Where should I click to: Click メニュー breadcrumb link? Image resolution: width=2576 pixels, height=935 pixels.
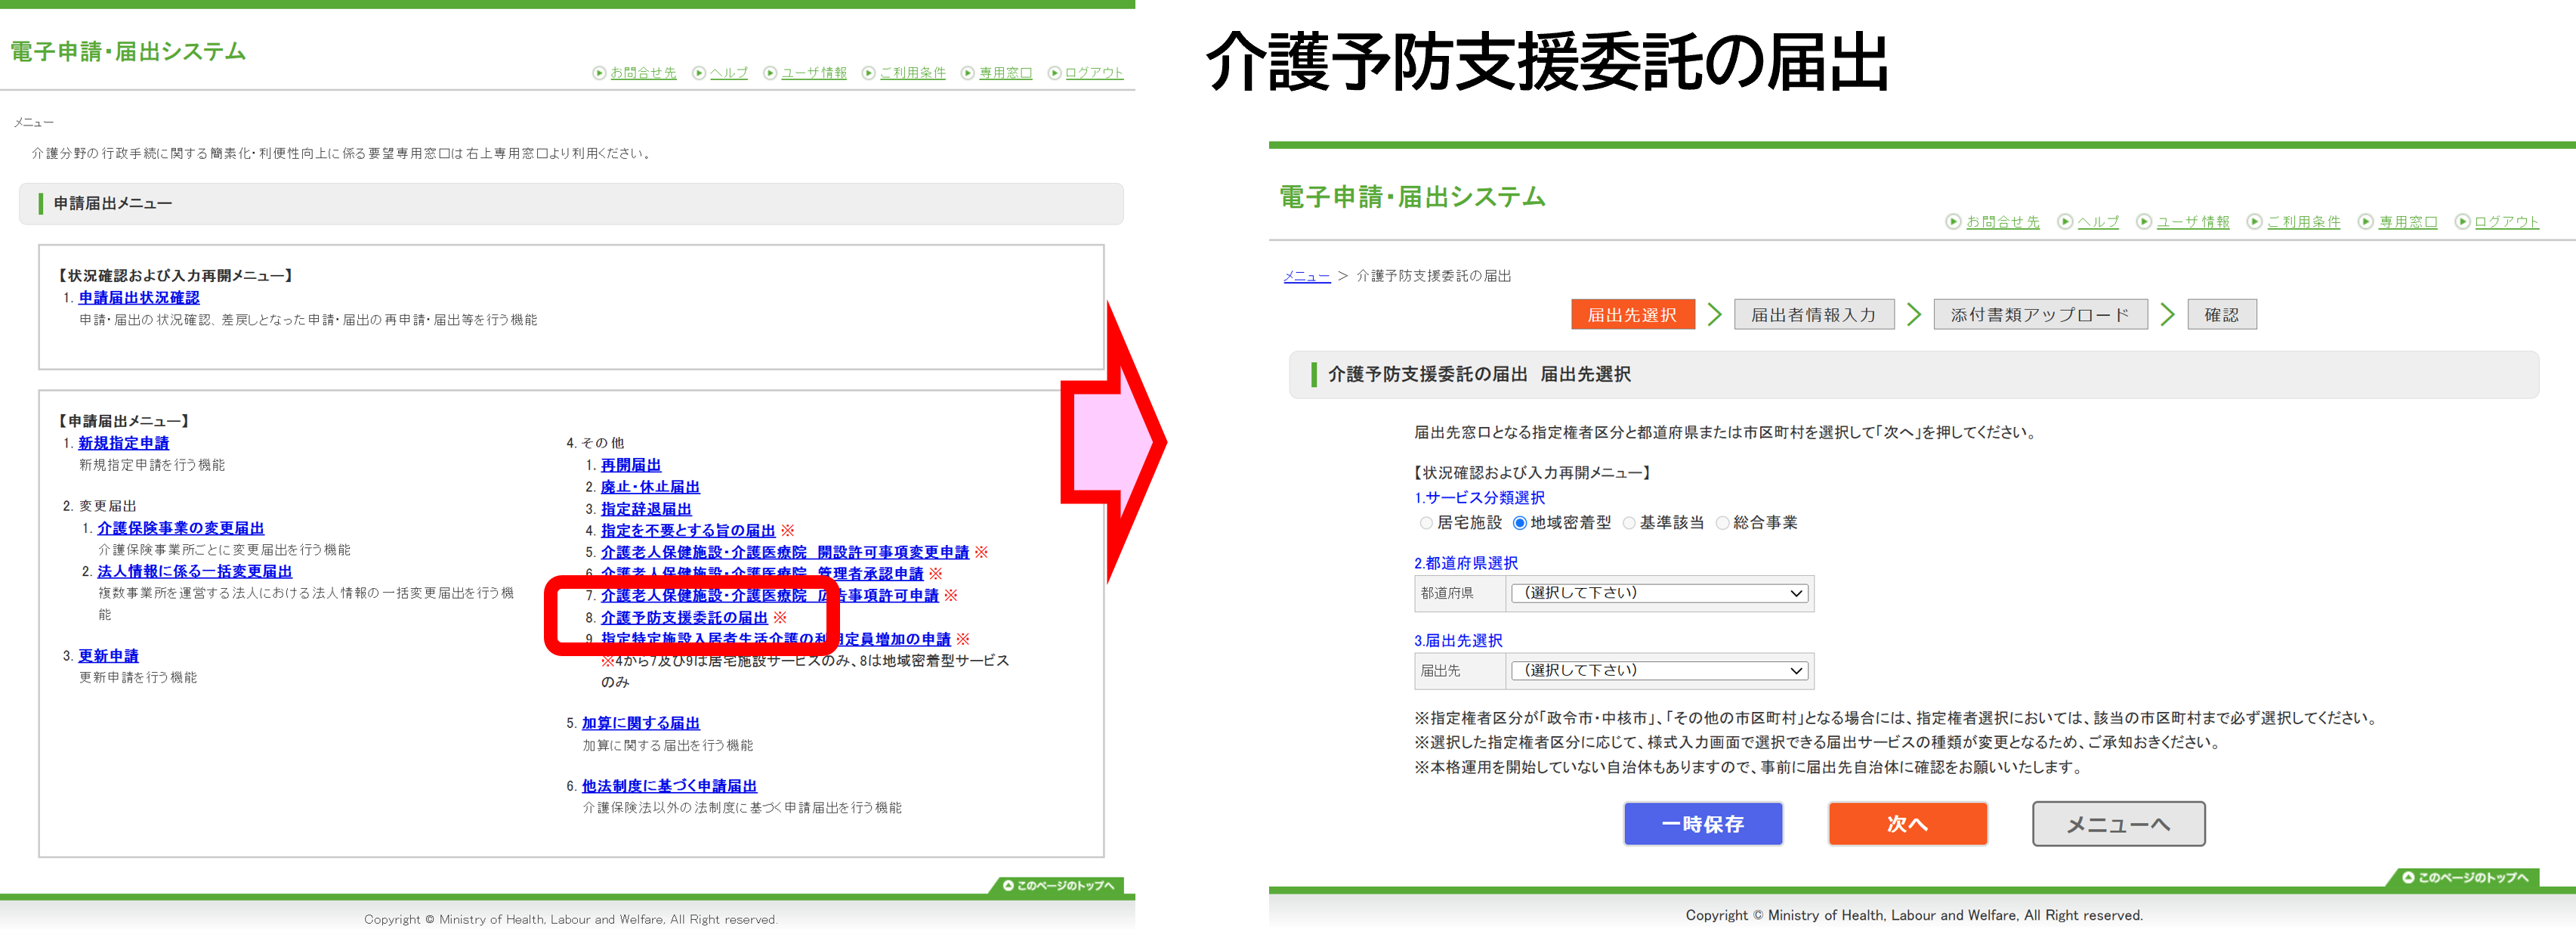pos(1307,277)
